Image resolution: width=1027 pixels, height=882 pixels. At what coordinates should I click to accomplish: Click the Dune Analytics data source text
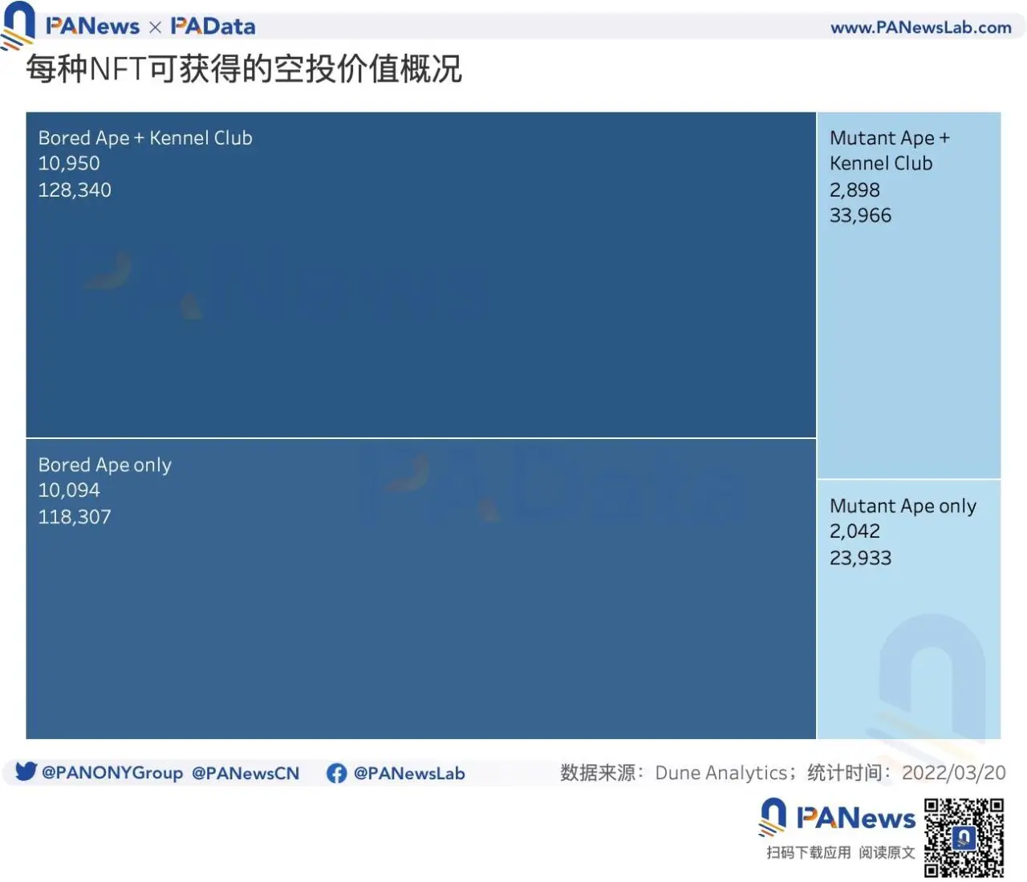721,773
